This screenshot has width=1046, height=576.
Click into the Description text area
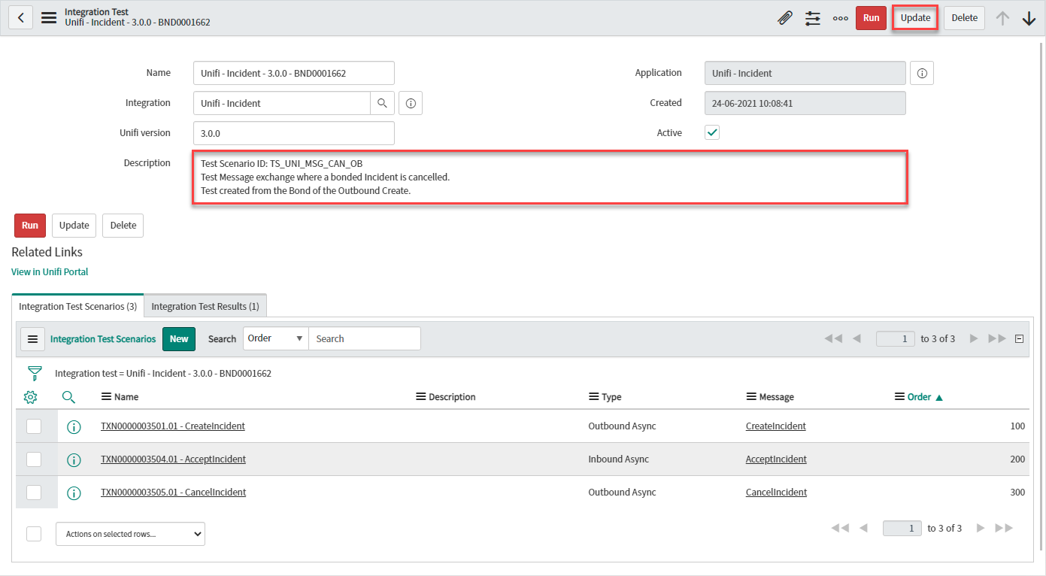tap(550, 177)
